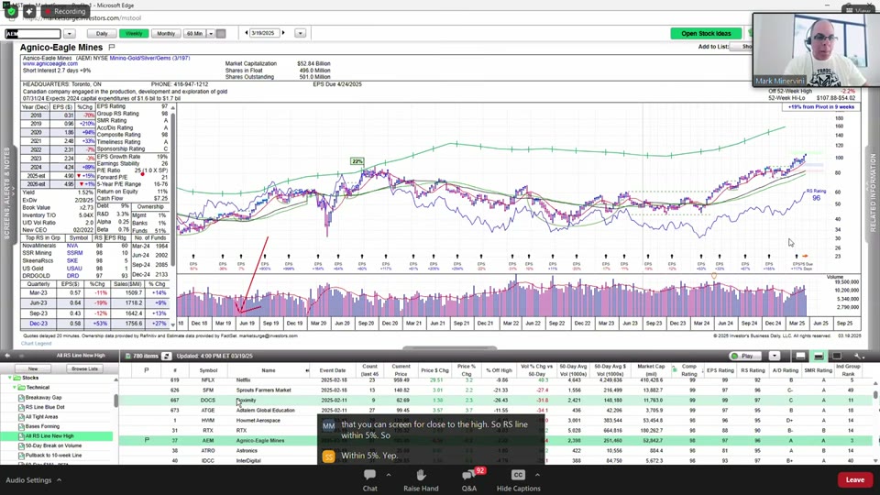
Task: Select the Howmet Aerospace row
Action: (x=497, y=420)
